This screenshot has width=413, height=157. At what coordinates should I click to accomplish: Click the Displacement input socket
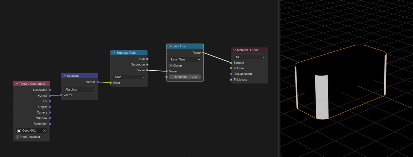pyautogui.click(x=231, y=74)
